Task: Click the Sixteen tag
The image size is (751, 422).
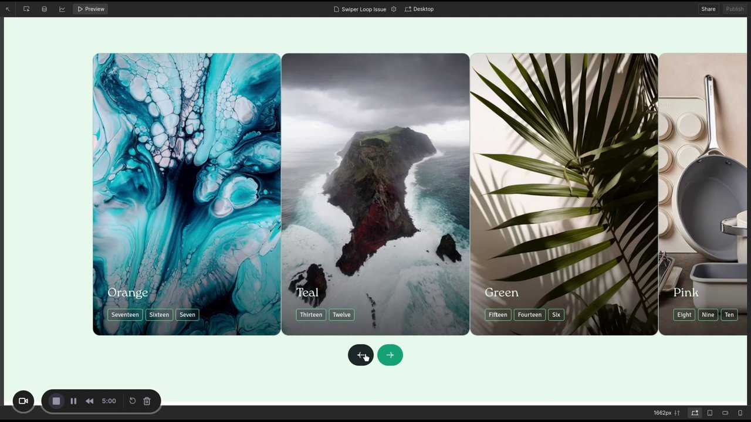Action: click(159, 315)
